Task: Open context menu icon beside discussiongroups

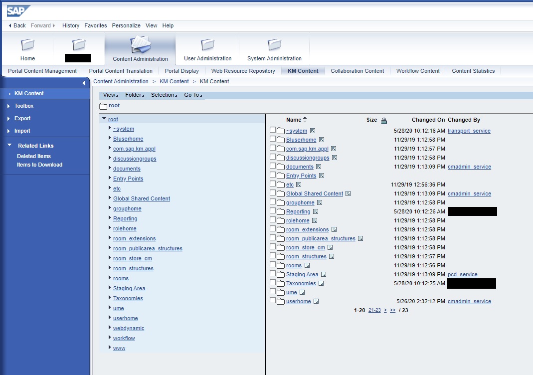Action: (335, 158)
